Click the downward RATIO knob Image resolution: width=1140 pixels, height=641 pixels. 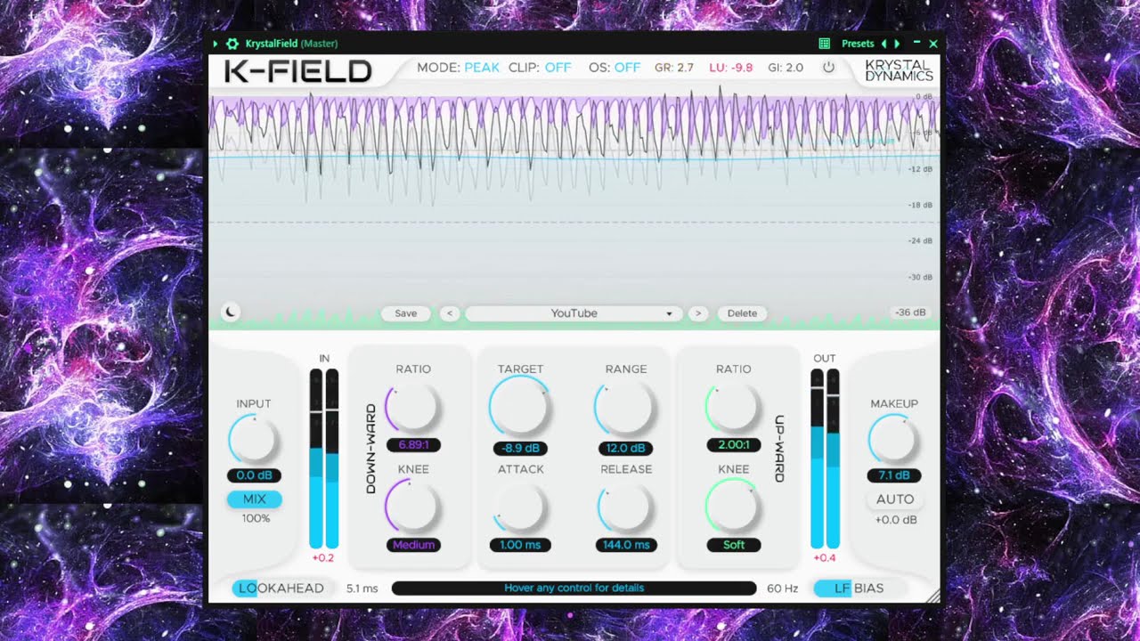[412, 408]
